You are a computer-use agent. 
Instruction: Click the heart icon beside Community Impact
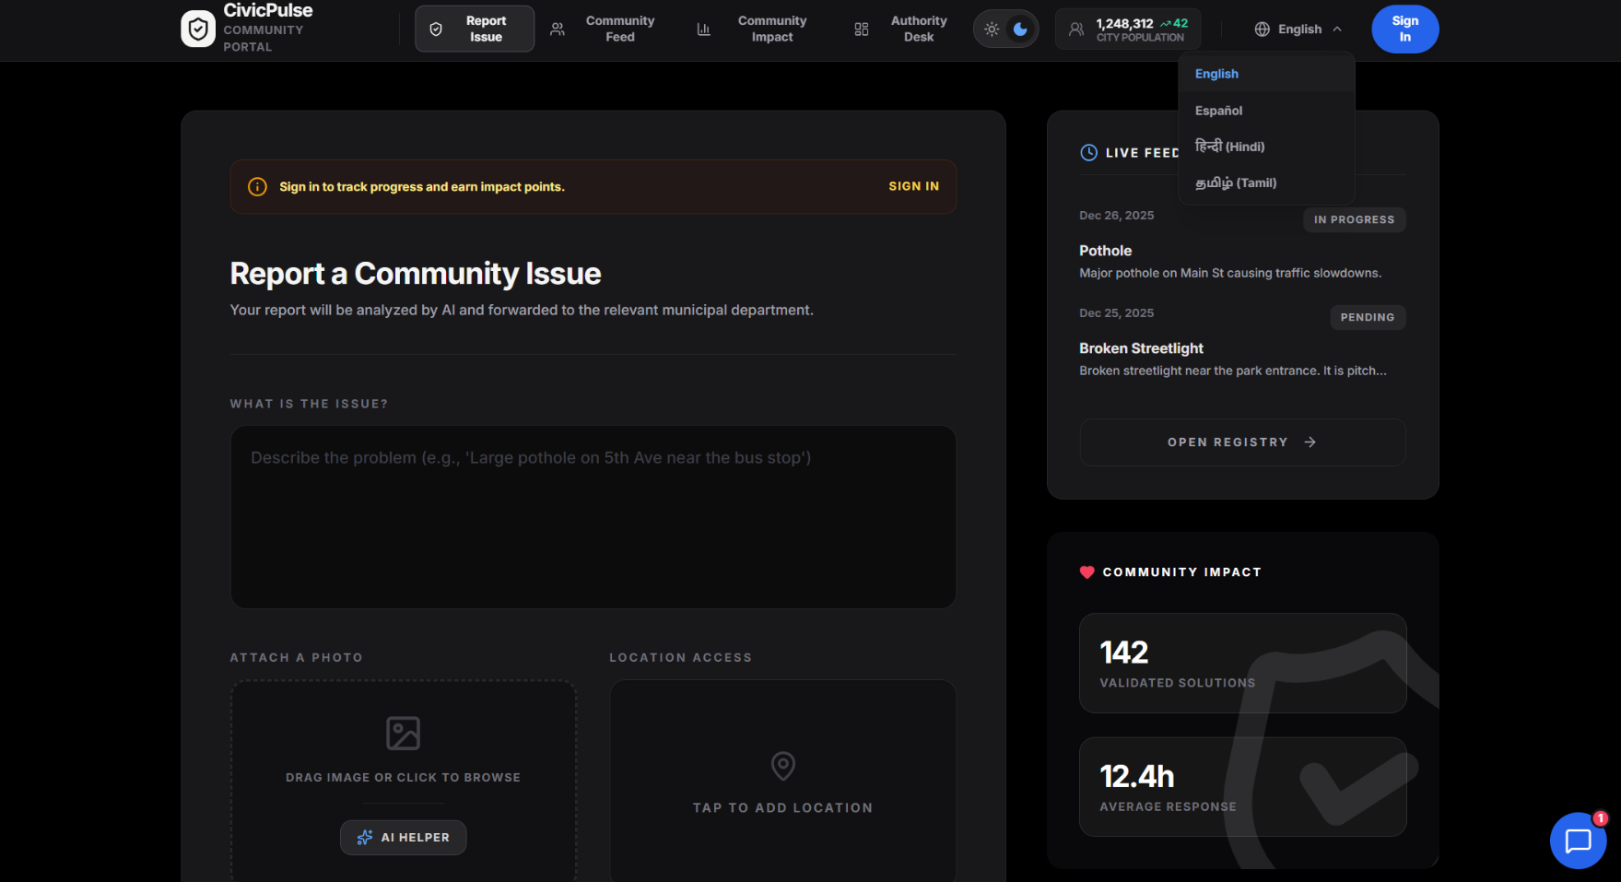click(1087, 572)
